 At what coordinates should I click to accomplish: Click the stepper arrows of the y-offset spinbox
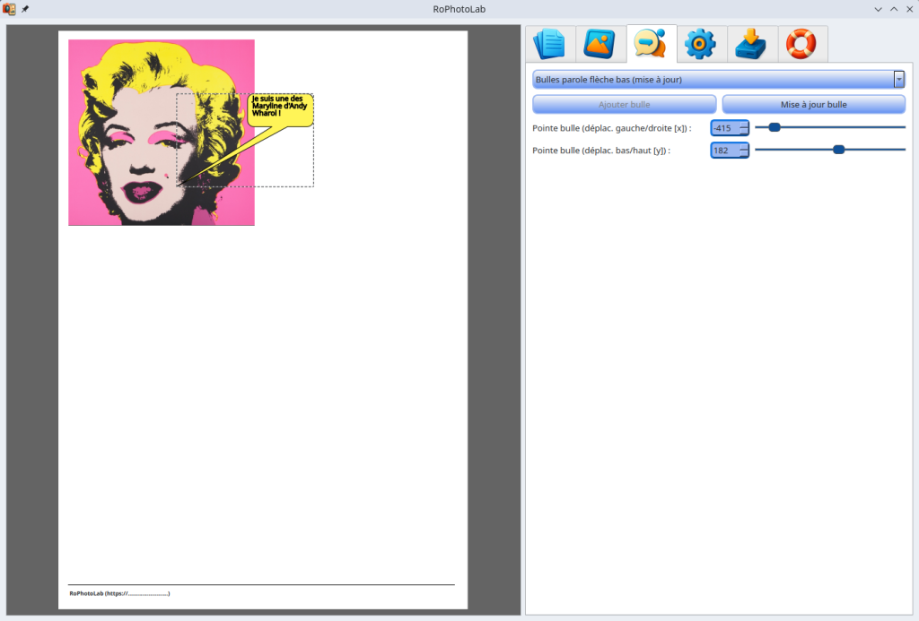pos(743,151)
